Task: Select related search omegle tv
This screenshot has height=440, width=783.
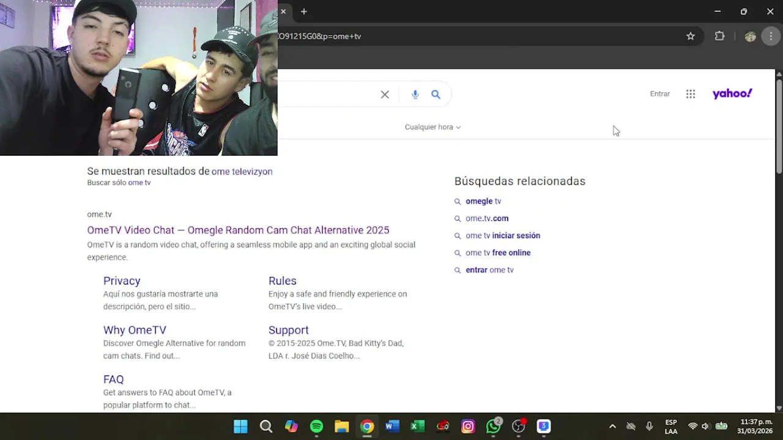Action: click(483, 201)
